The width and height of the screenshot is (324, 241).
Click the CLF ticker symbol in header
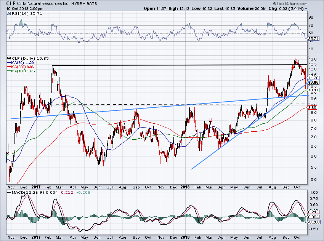tap(11, 3)
